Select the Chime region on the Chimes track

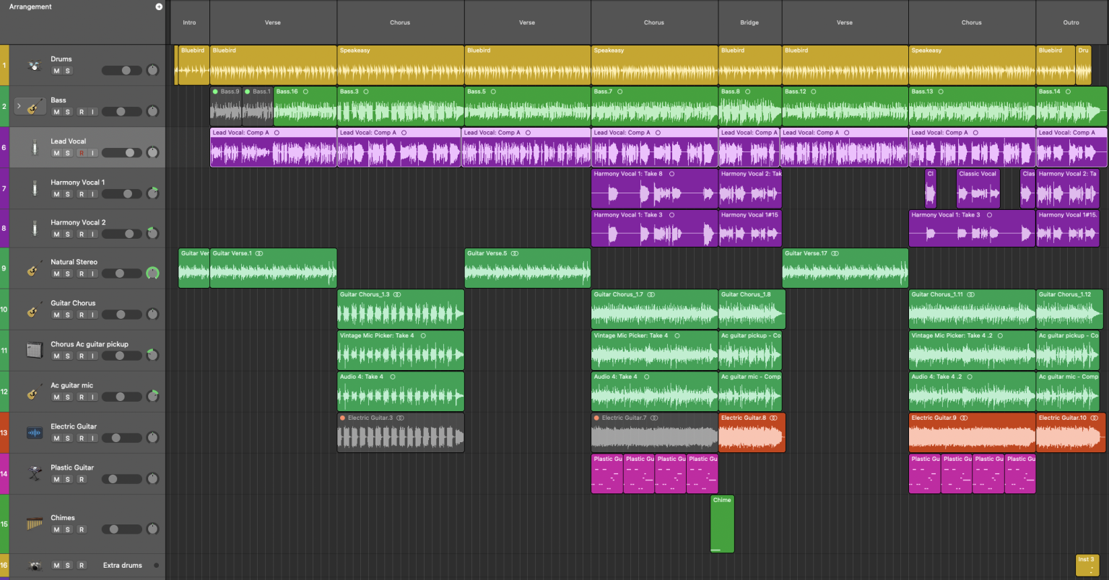721,524
